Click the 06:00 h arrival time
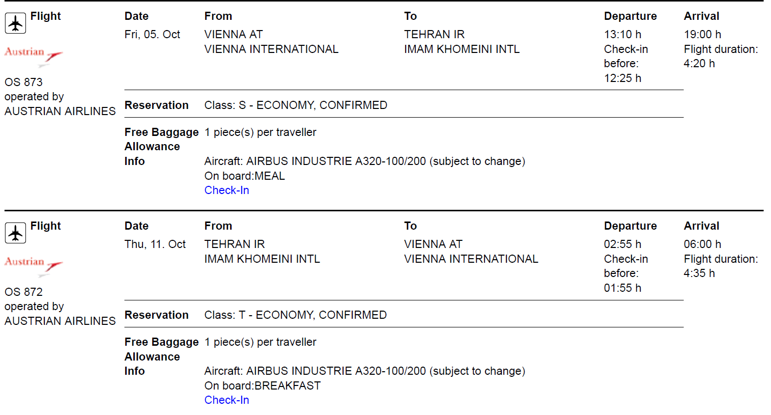The image size is (771, 415). pos(702,244)
